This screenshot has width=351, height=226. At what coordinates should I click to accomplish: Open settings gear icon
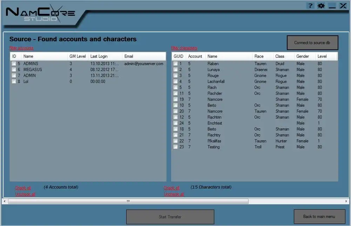[321, 6]
